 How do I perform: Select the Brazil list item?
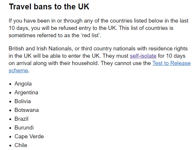click(21, 119)
